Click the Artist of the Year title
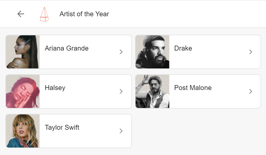 coord(84,14)
